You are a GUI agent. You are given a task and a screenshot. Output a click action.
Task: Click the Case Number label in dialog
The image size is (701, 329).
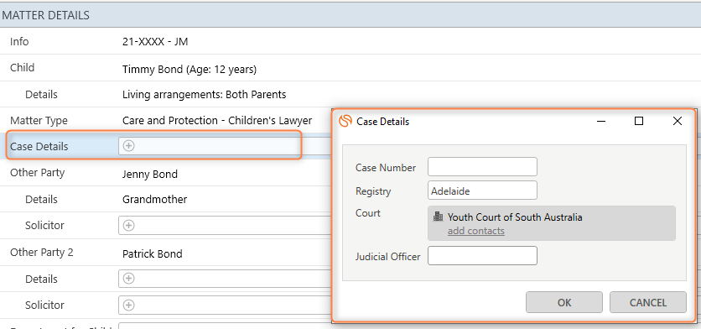click(x=386, y=168)
